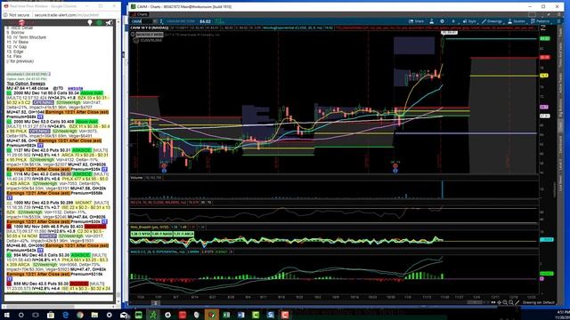
Task: Click the green status circle in trade-alert header
Action: coord(99,22)
